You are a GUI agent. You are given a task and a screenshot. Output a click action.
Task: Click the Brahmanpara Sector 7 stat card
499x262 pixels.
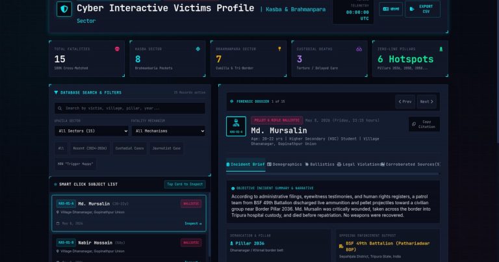tap(249, 59)
